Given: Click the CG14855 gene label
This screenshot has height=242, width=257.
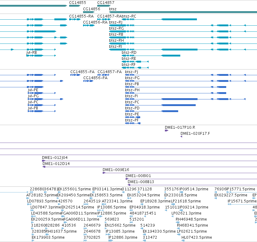Looking at the screenshot, I should point(78,3).
